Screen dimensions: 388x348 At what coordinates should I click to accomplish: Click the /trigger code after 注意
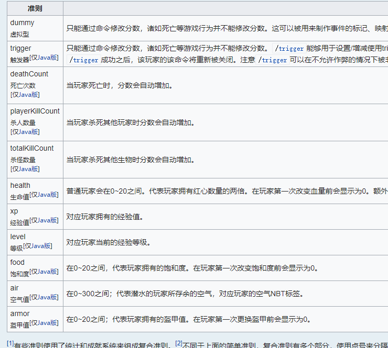pos(273,60)
